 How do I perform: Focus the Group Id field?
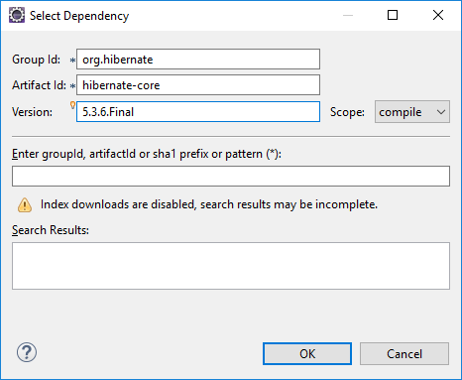tap(198, 60)
